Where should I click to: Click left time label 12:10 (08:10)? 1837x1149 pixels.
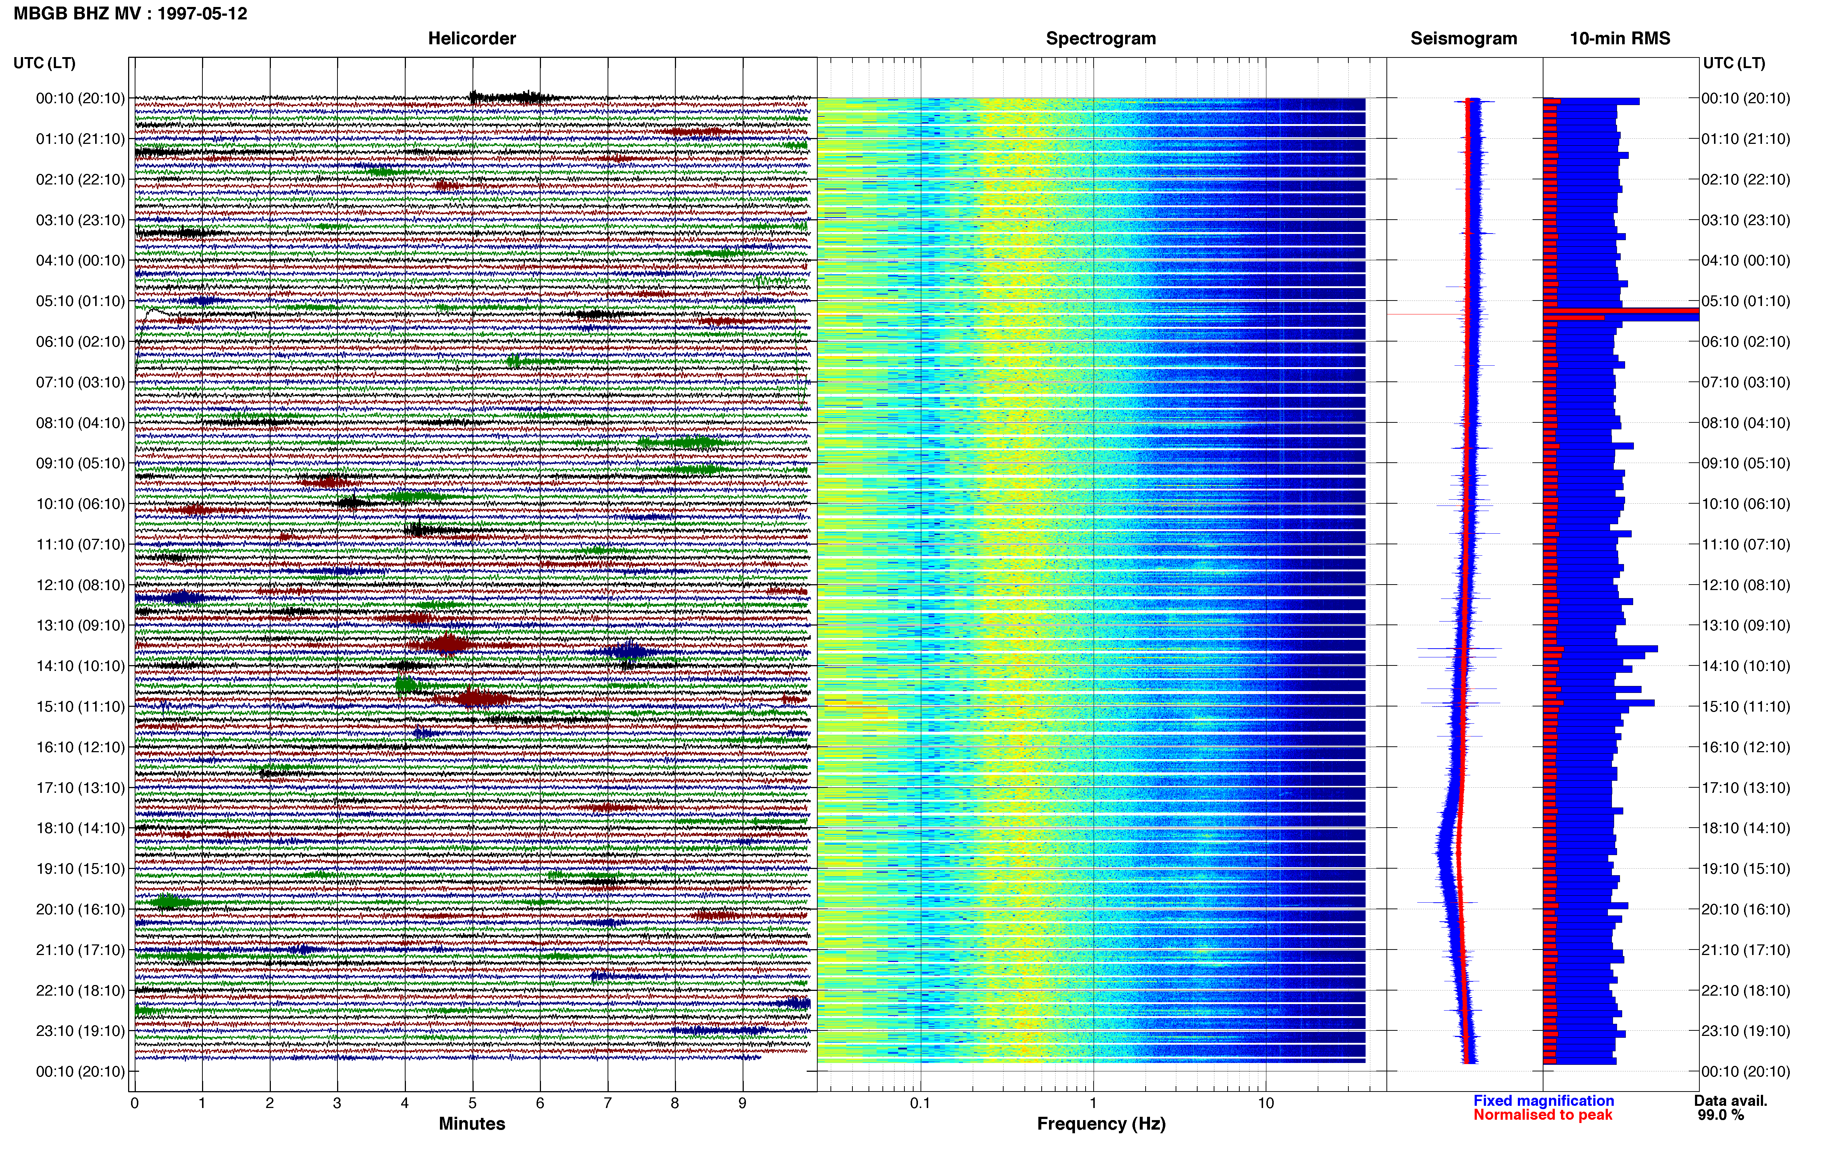tap(81, 585)
